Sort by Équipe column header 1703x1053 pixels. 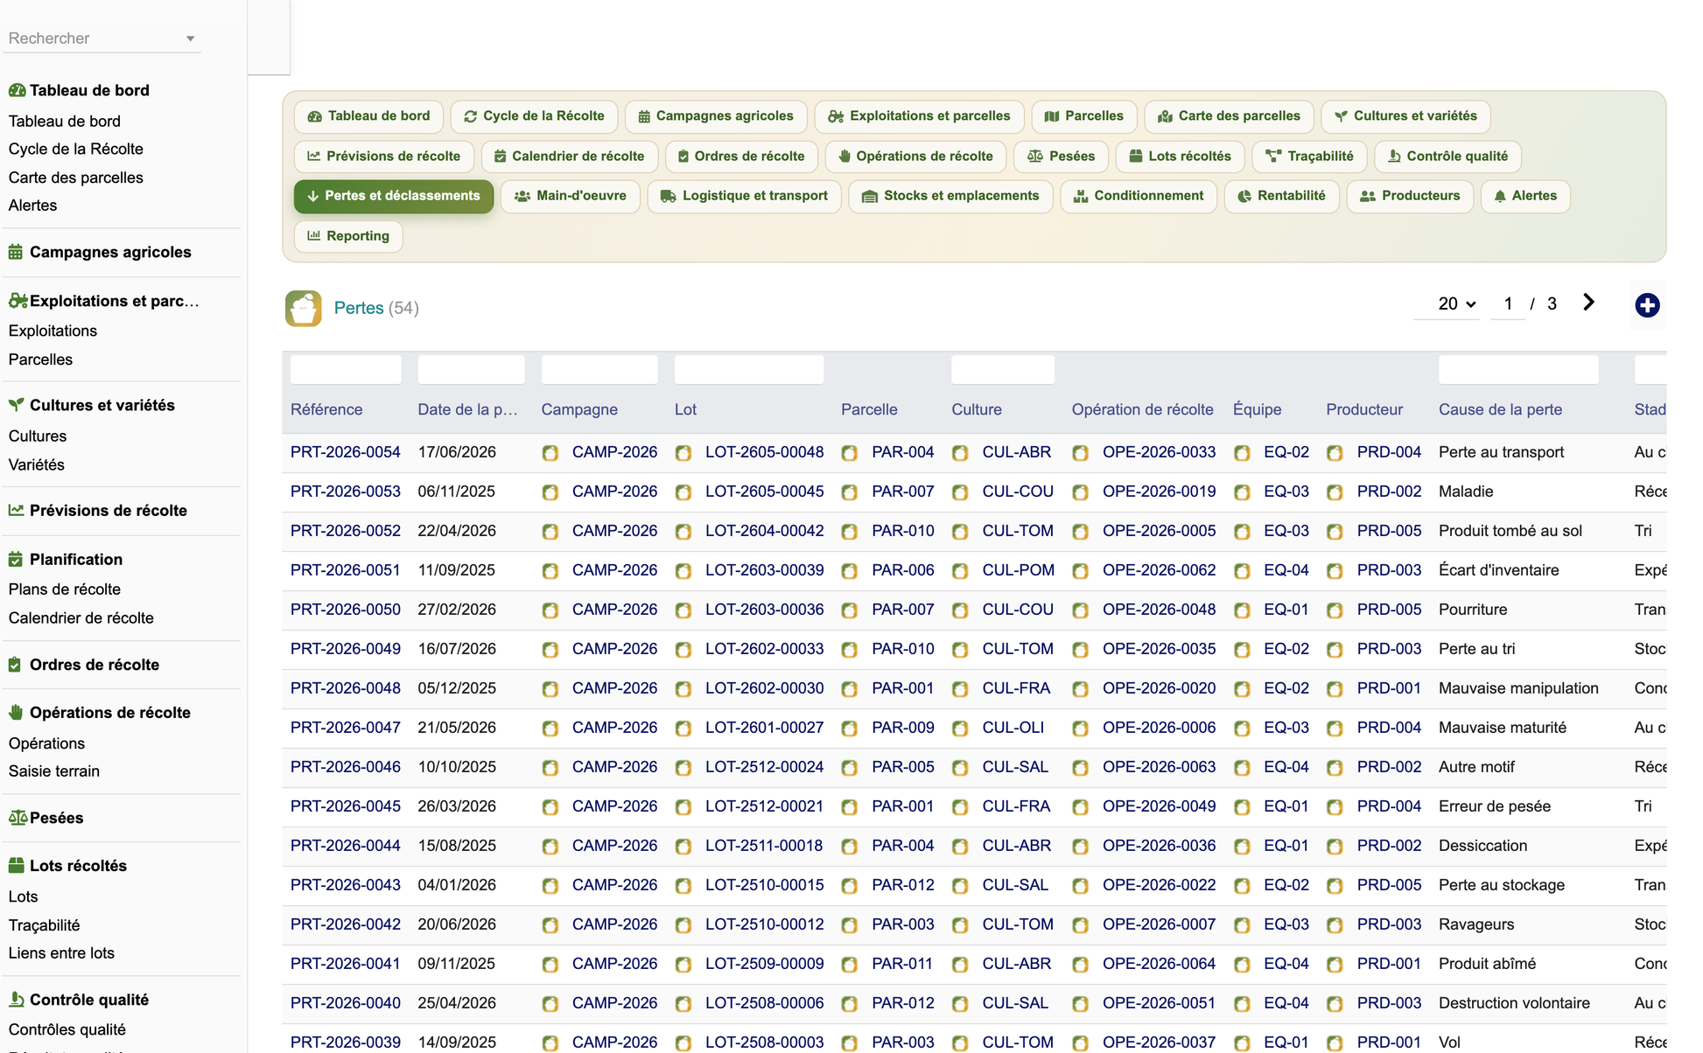(1257, 409)
